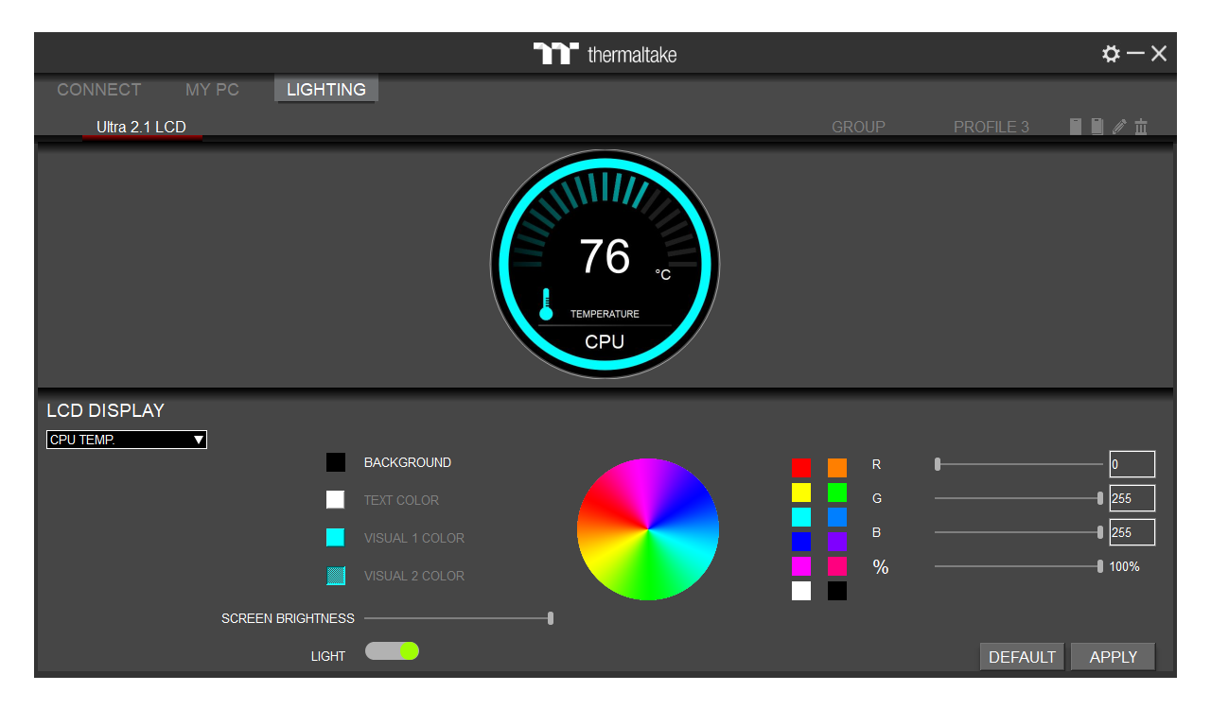Image resolution: width=1211 pixels, height=709 pixels.
Task: Select the VISUAL 2 COLOR box
Action: click(336, 576)
